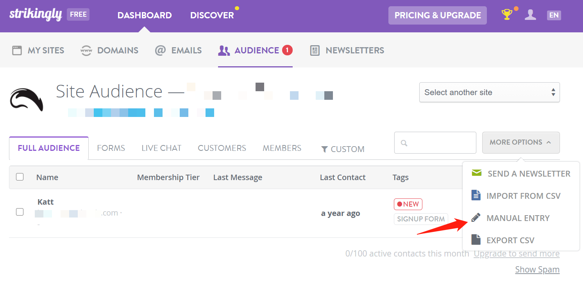The width and height of the screenshot is (583, 283).
Task: Open the EN language selector
Action: point(554,15)
